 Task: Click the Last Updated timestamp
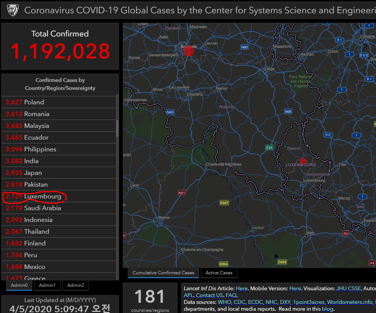coord(60,309)
